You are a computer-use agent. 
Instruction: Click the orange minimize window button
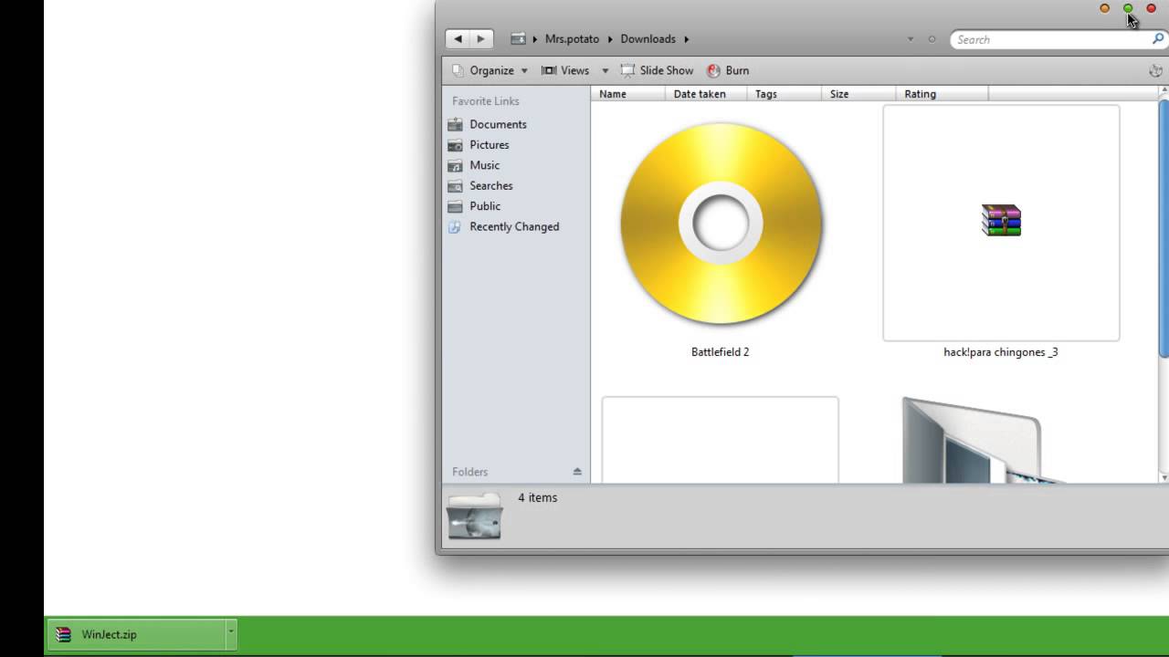[1105, 8]
